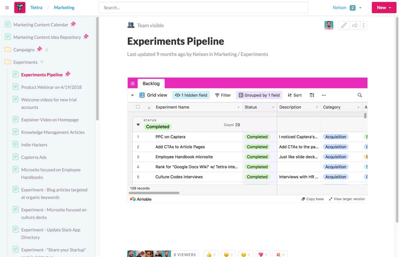Screen dimensions: 399x257
Task: Collapse the Completed status group
Action: tap(138, 125)
